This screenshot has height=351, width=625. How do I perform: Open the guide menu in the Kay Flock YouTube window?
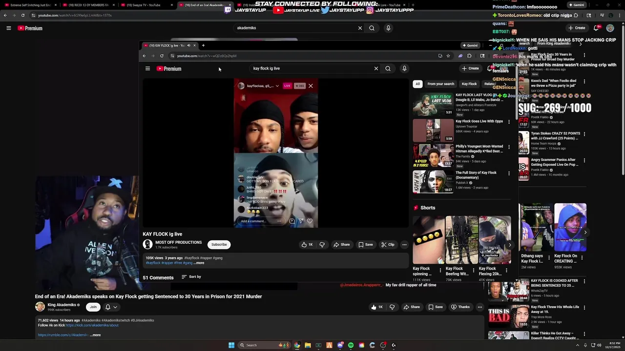click(x=147, y=69)
